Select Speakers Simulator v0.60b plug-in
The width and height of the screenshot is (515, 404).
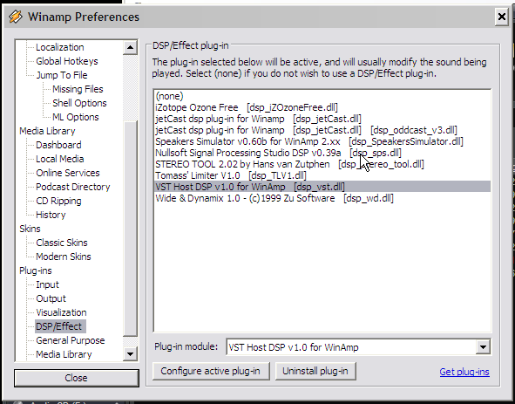pos(322,141)
